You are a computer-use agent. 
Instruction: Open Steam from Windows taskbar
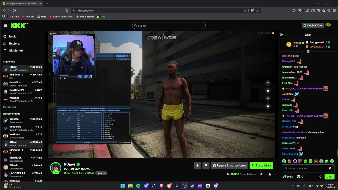coord(192,186)
